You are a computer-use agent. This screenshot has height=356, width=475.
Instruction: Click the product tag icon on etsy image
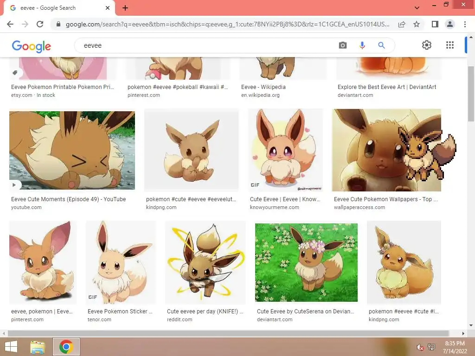15,73
